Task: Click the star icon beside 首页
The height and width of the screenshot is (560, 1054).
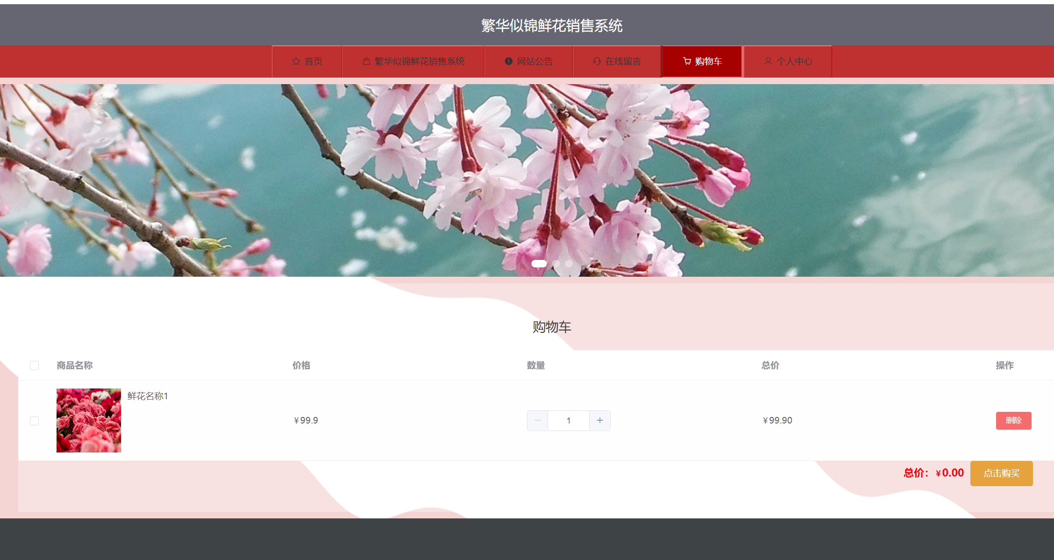Action: pyautogui.click(x=296, y=61)
